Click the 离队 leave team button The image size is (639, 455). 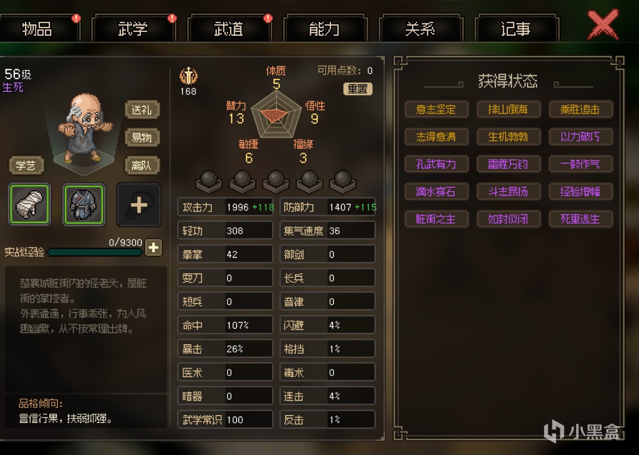point(142,165)
